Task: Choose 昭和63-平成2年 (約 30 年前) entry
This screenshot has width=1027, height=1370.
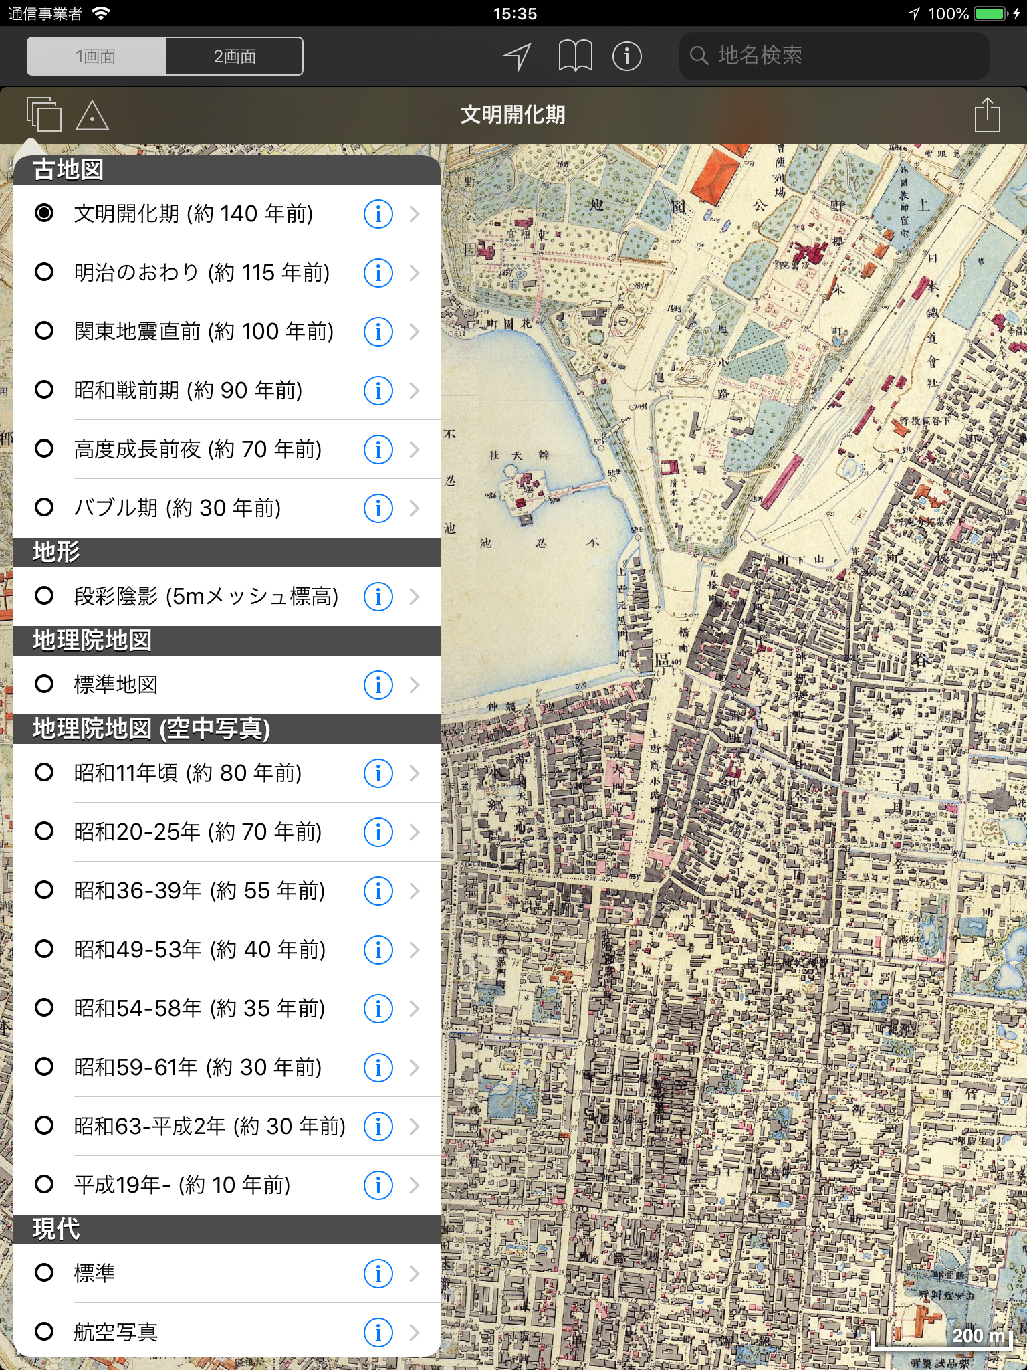Action: click(227, 1127)
